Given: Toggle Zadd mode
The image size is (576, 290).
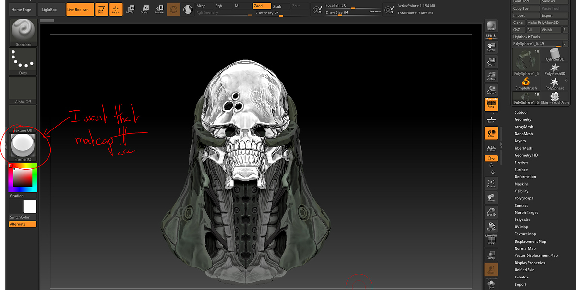Looking at the screenshot, I should tap(262, 6).
